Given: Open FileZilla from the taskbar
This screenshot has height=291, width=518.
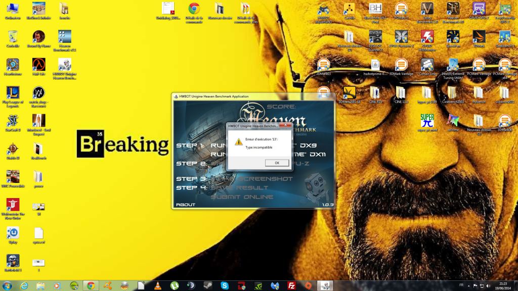Looking at the screenshot, I should tap(291, 286).
